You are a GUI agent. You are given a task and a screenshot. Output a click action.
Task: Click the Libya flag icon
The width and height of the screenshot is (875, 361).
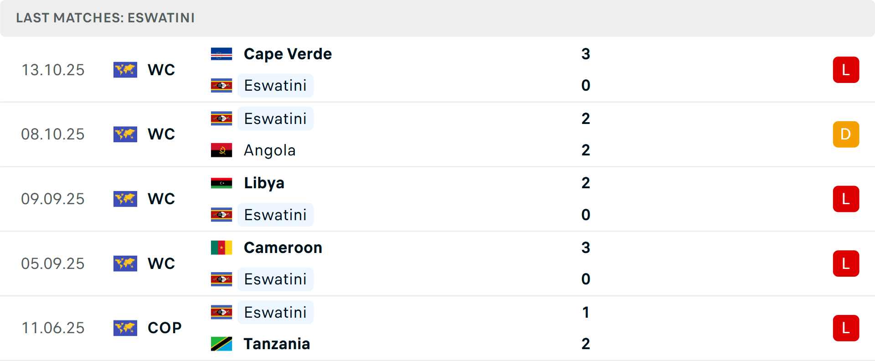pyautogui.click(x=221, y=183)
